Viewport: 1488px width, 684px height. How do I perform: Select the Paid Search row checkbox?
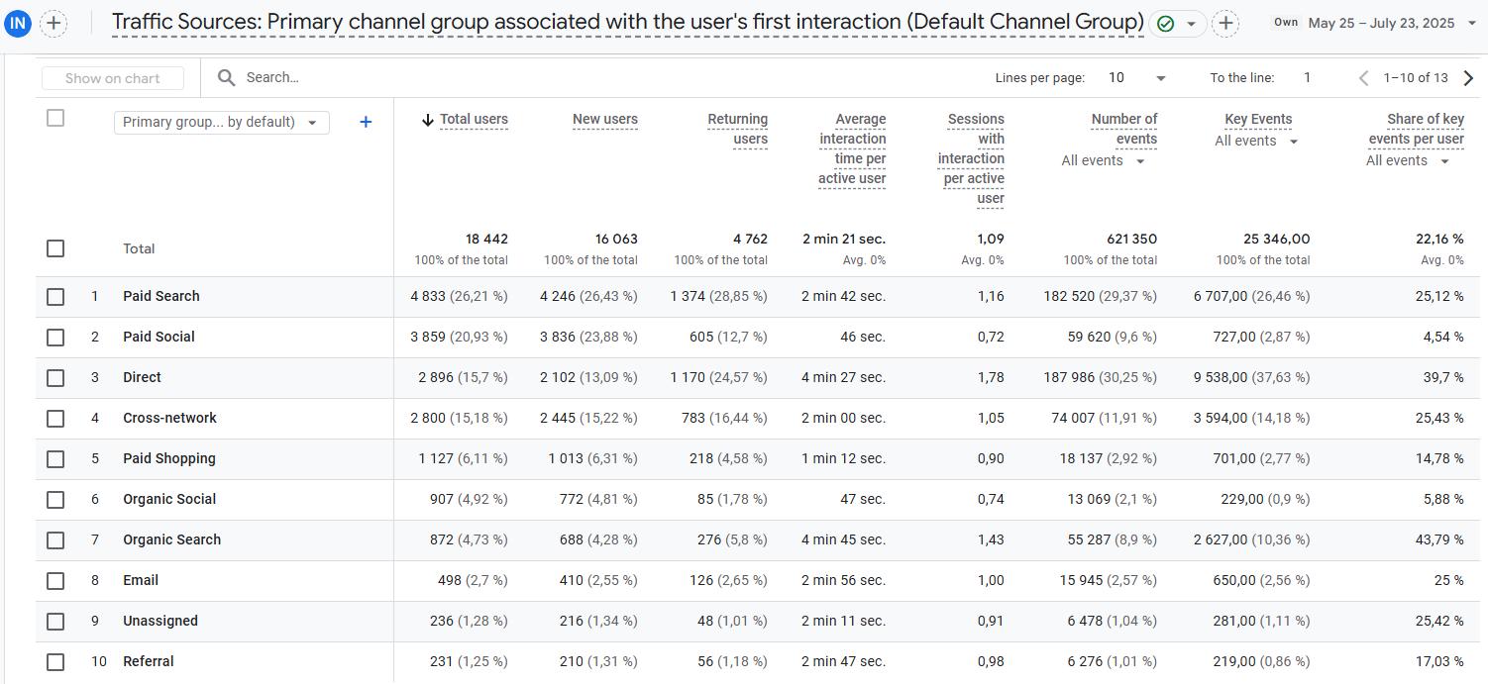click(x=55, y=296)
